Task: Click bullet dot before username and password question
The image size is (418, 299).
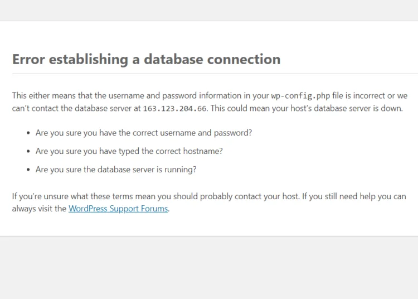Action: click(28, 133)
